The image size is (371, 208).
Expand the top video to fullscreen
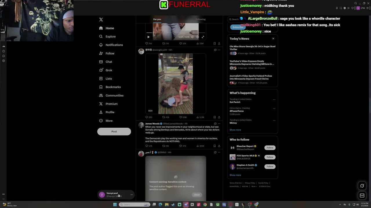(x=203, y=37)
